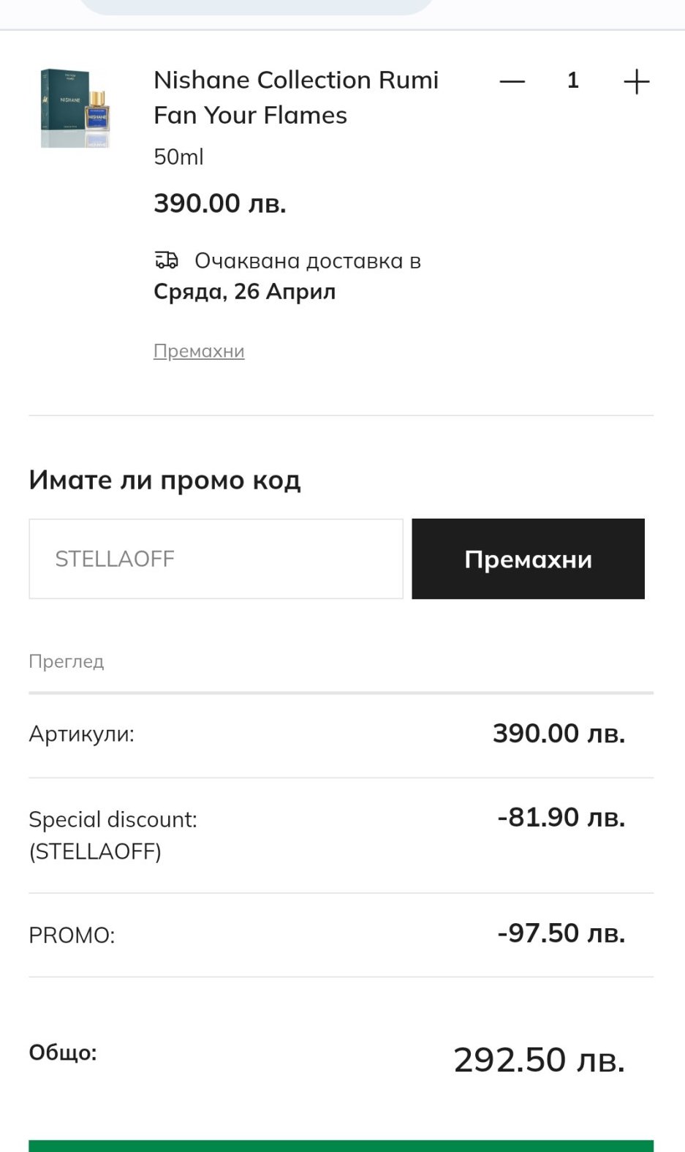
Task: Increase quantity with the plus icon
Action: (x=636, y=81)
